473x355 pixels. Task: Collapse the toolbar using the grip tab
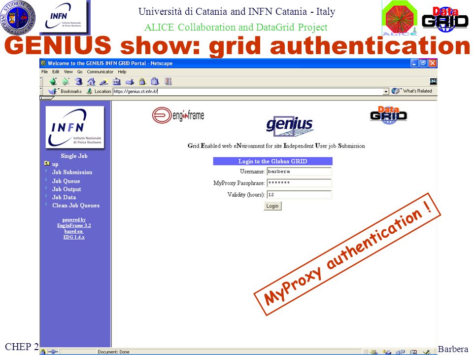coord(46,98)
